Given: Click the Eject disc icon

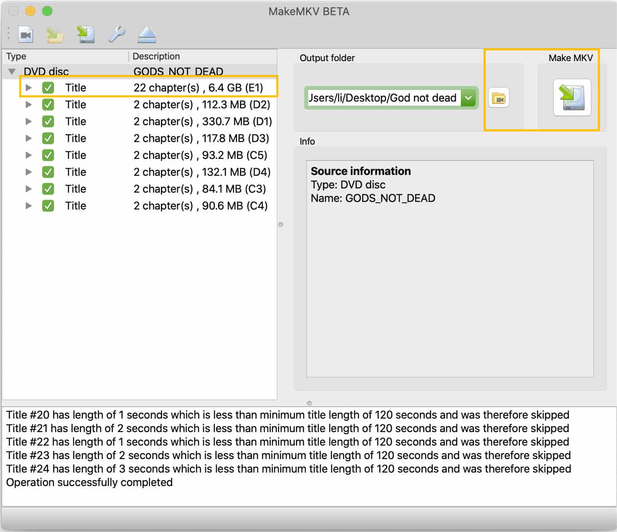Looking at the screenshot, I should (147, 35).
